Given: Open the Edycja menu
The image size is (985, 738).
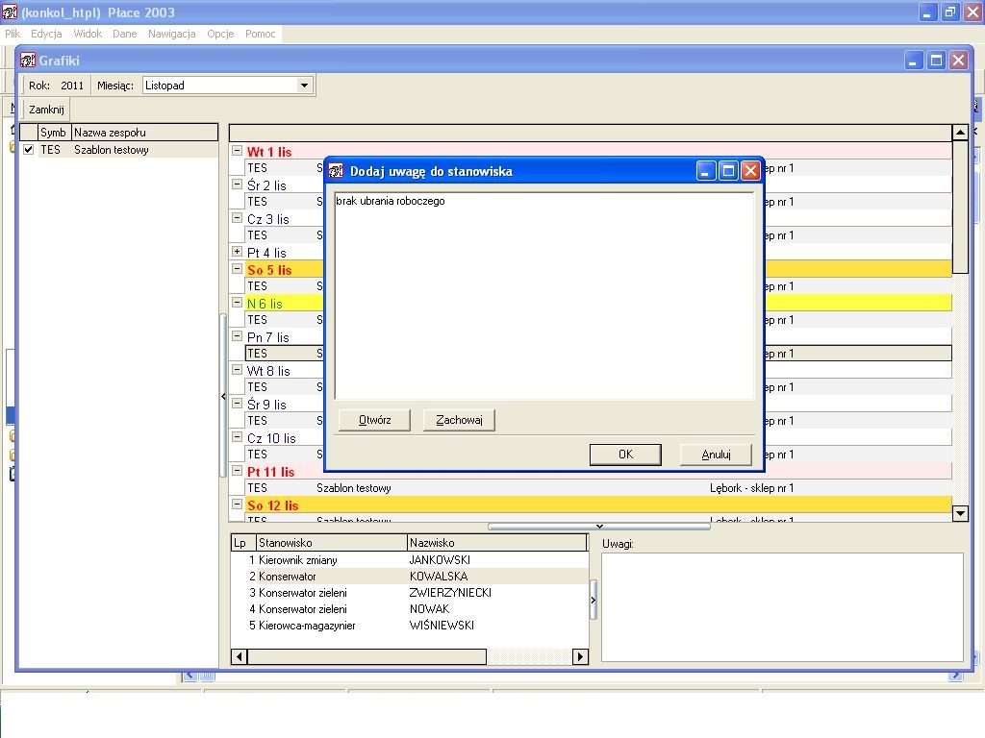Looking at the screenshot, I should [46, 34].
